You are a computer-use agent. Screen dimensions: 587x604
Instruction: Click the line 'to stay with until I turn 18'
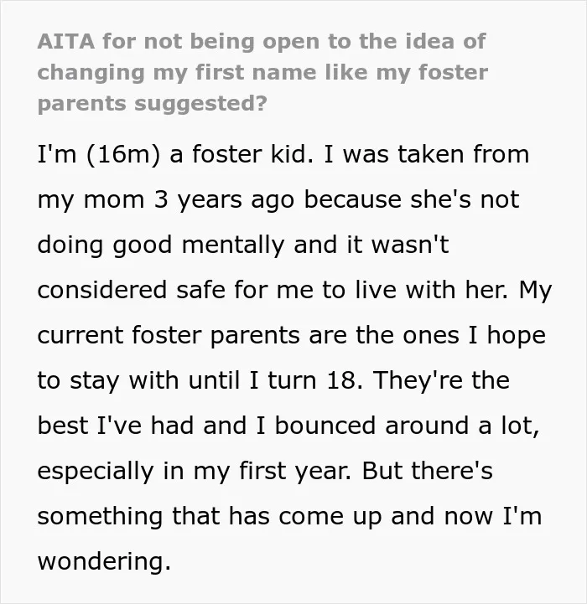pos(273,380)
